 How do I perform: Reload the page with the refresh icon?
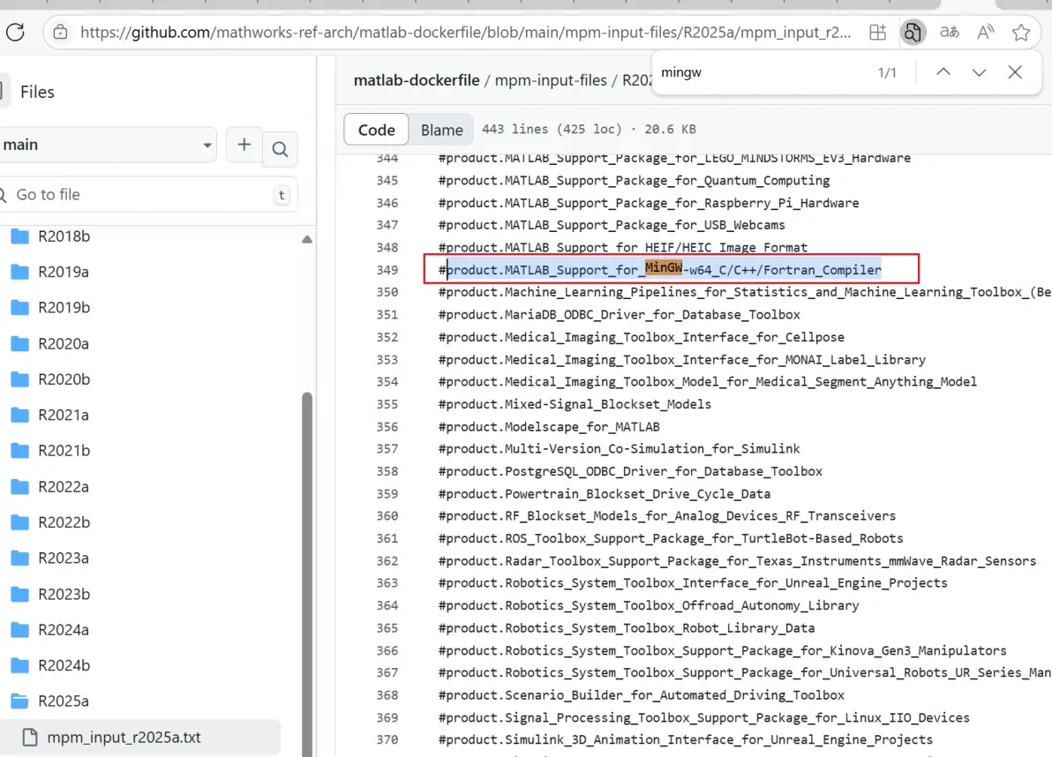(15, 32)
